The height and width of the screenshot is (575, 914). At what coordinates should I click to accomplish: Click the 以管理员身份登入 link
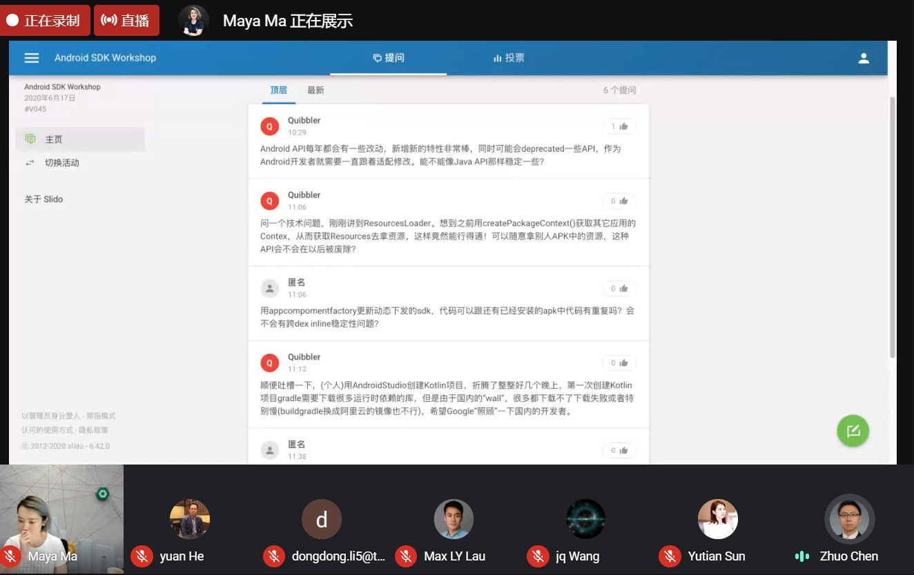(x=51, y=416)
